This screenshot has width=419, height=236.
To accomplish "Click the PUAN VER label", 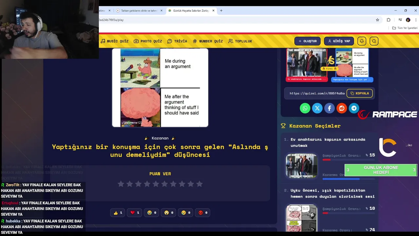I will tap(160, 174).
